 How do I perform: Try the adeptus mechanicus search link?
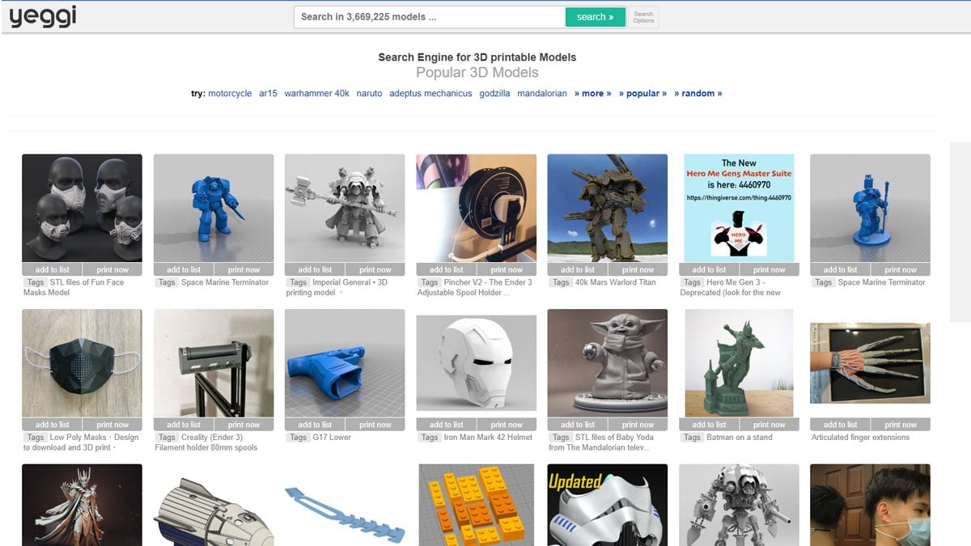click(x=430, y=94)
